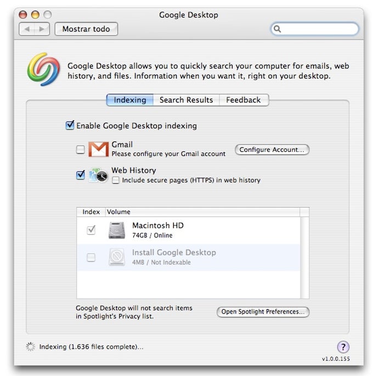Image resolution: width=373 pixels, height=376 pixels.
Task: Disable Enable Google Desktop indexing checkbox
Action: tap(70, 125)
